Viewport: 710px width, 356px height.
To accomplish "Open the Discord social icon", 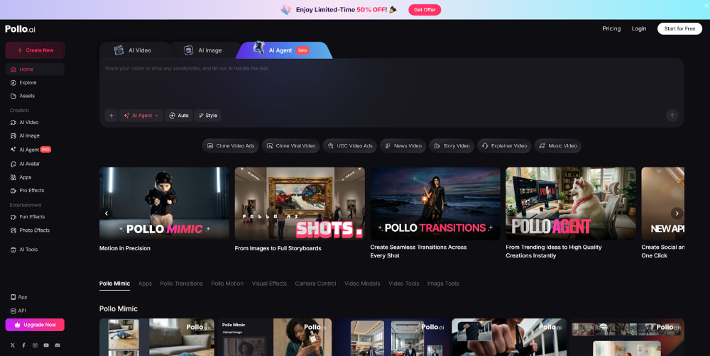I will [58, 345].
